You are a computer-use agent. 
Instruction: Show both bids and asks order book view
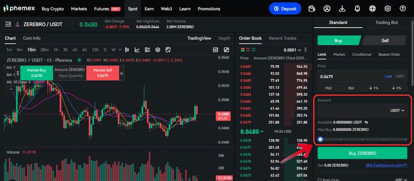click(x=243, y=50)
